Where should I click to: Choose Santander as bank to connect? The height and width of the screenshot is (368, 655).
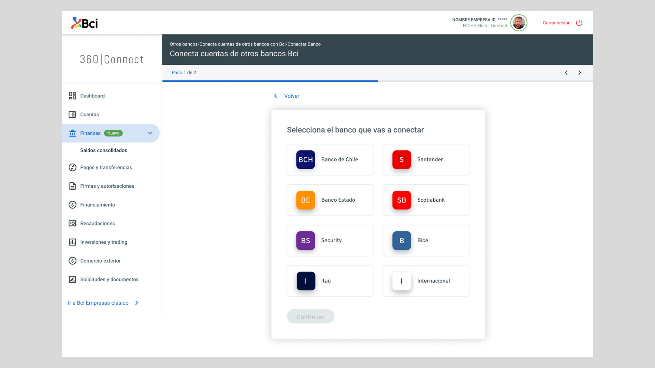[426, 159]
